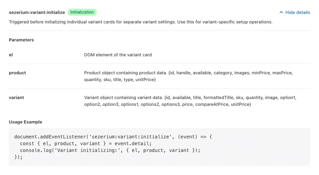The width and height of the screenshot is (319, 175).
Task: Click the chevron-up icon beside Hide details
Action: (281, 12)
